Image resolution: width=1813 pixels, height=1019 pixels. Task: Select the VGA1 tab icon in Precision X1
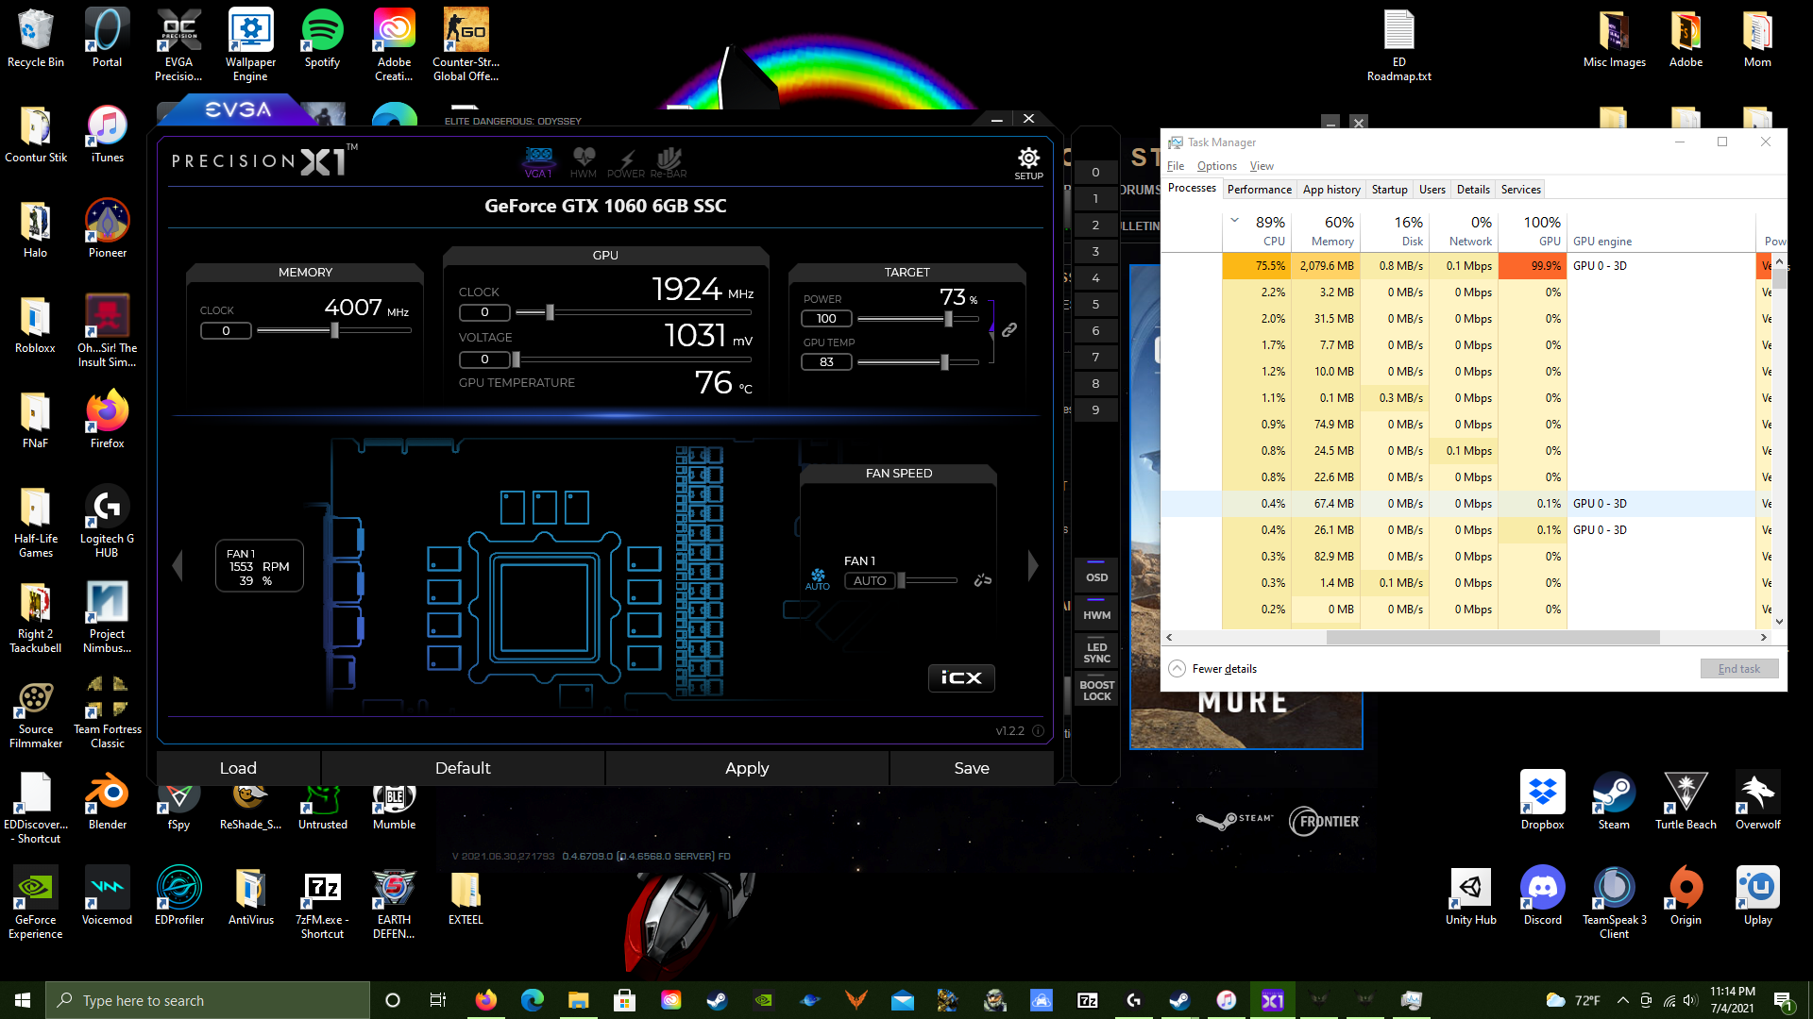(x=538, y=162)
